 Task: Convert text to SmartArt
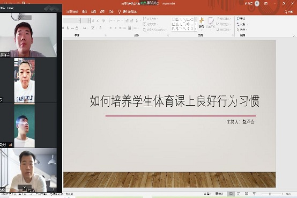[154, 30]
